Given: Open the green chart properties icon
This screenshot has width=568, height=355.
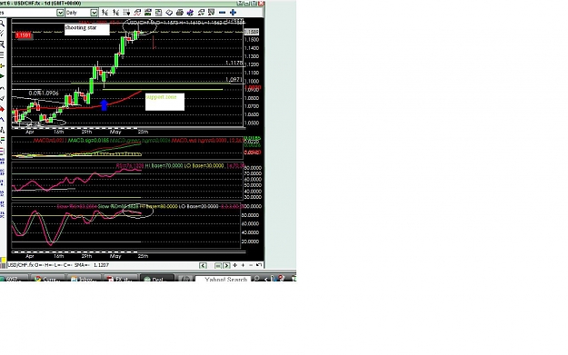Looking at the screenshot, I should (148, 13).
